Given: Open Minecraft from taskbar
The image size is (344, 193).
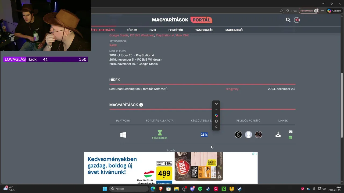Looking at the screenshot, I should (x=224, y=189).
